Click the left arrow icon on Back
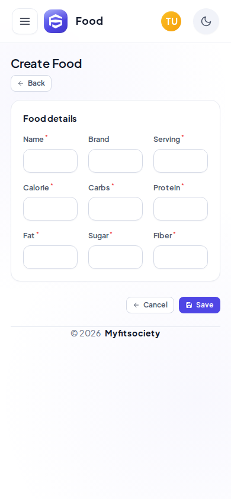 click(21, 83)
